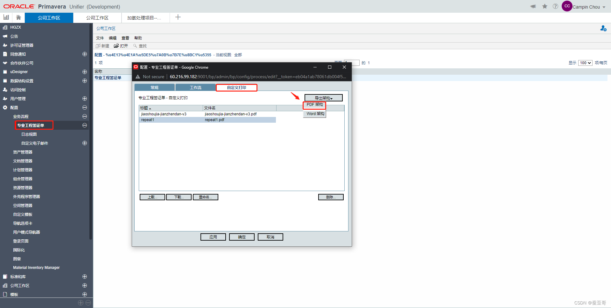Click the bar chart dashboard icon
The width and height of the screenshot is (611, 308).
point(6,17)
